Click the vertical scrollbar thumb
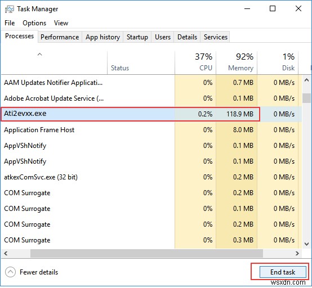The image size is (312, 288). (x=306, y=98)
